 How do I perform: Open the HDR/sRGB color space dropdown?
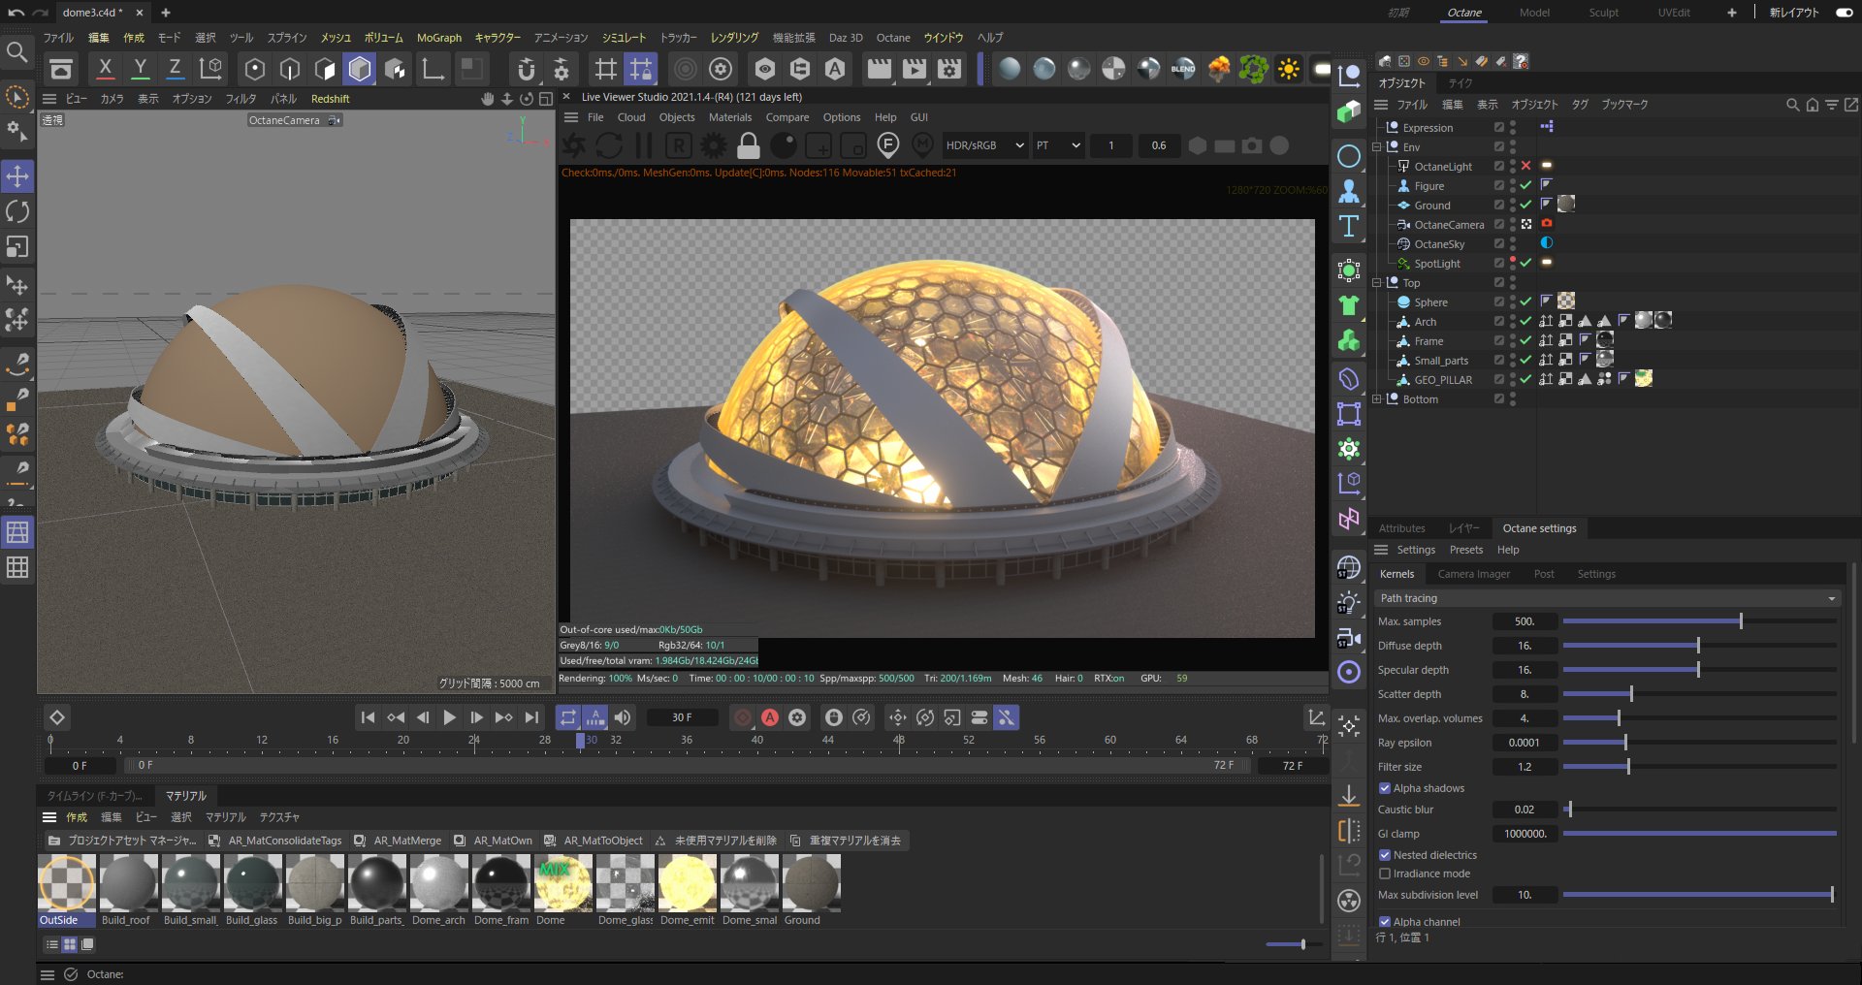coord(984,145)
